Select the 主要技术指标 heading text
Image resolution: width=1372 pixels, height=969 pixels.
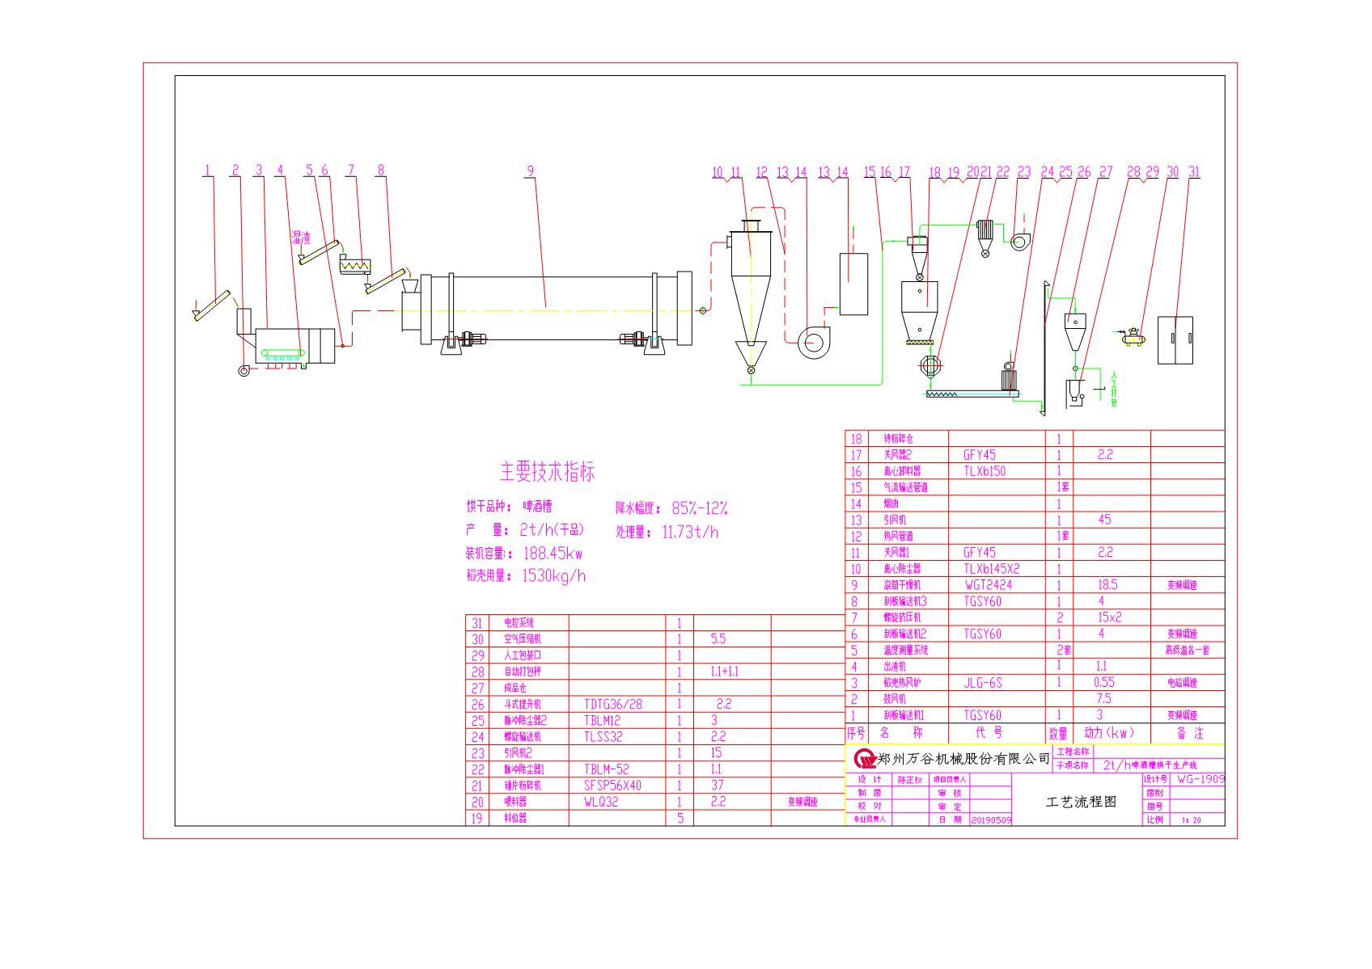click(x=547, y=471)
